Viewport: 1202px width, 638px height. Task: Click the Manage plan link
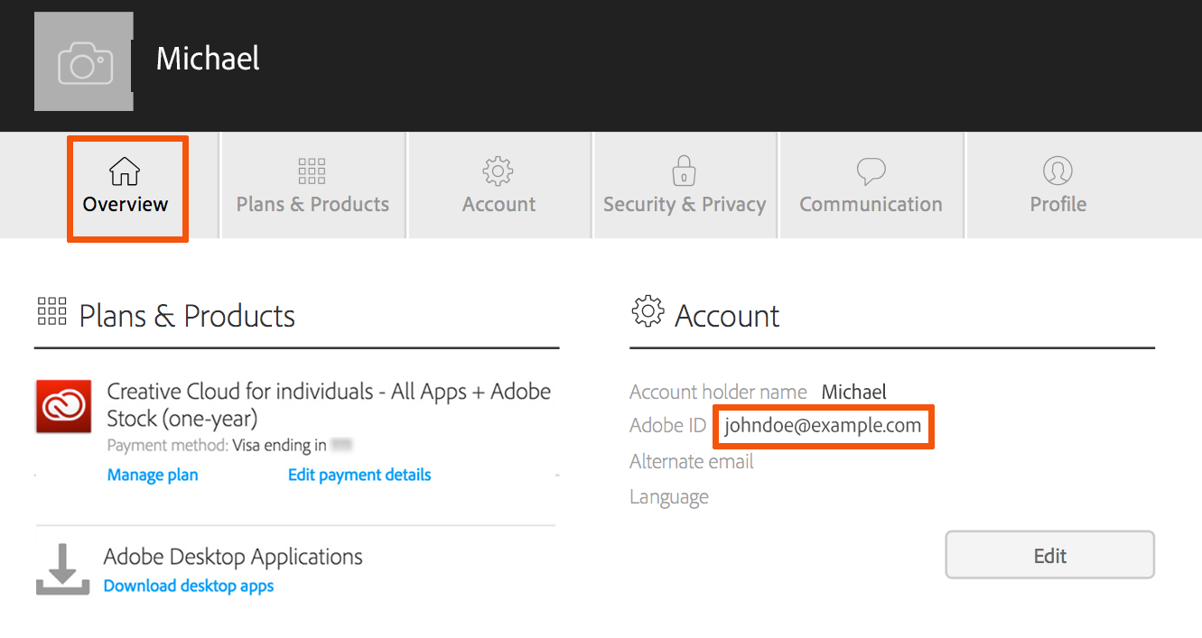152,474
